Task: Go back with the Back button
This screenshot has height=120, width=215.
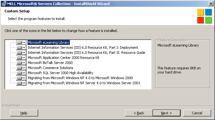Action: [x=139, y=113]
